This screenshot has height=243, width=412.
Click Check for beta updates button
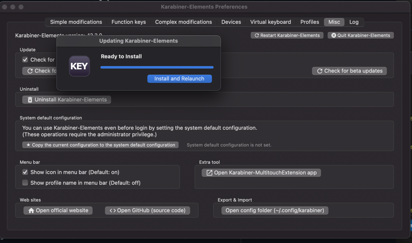pyautogui.click(x=350, y=71)
